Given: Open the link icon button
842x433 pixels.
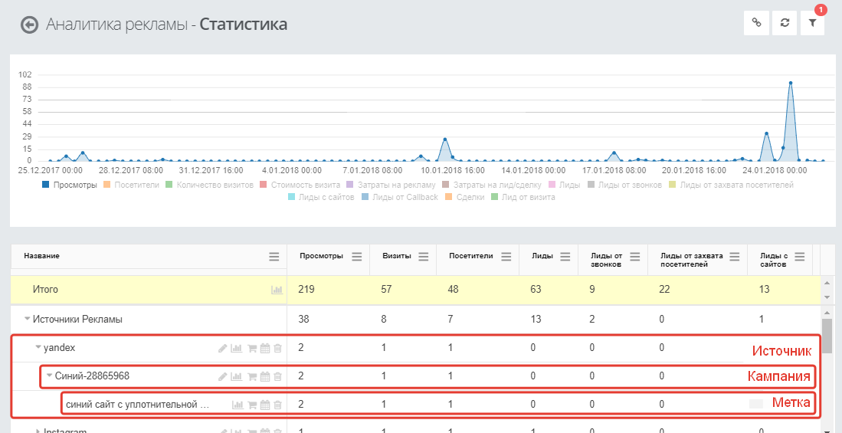Looking at the screenshot, I should pos(756,23).
